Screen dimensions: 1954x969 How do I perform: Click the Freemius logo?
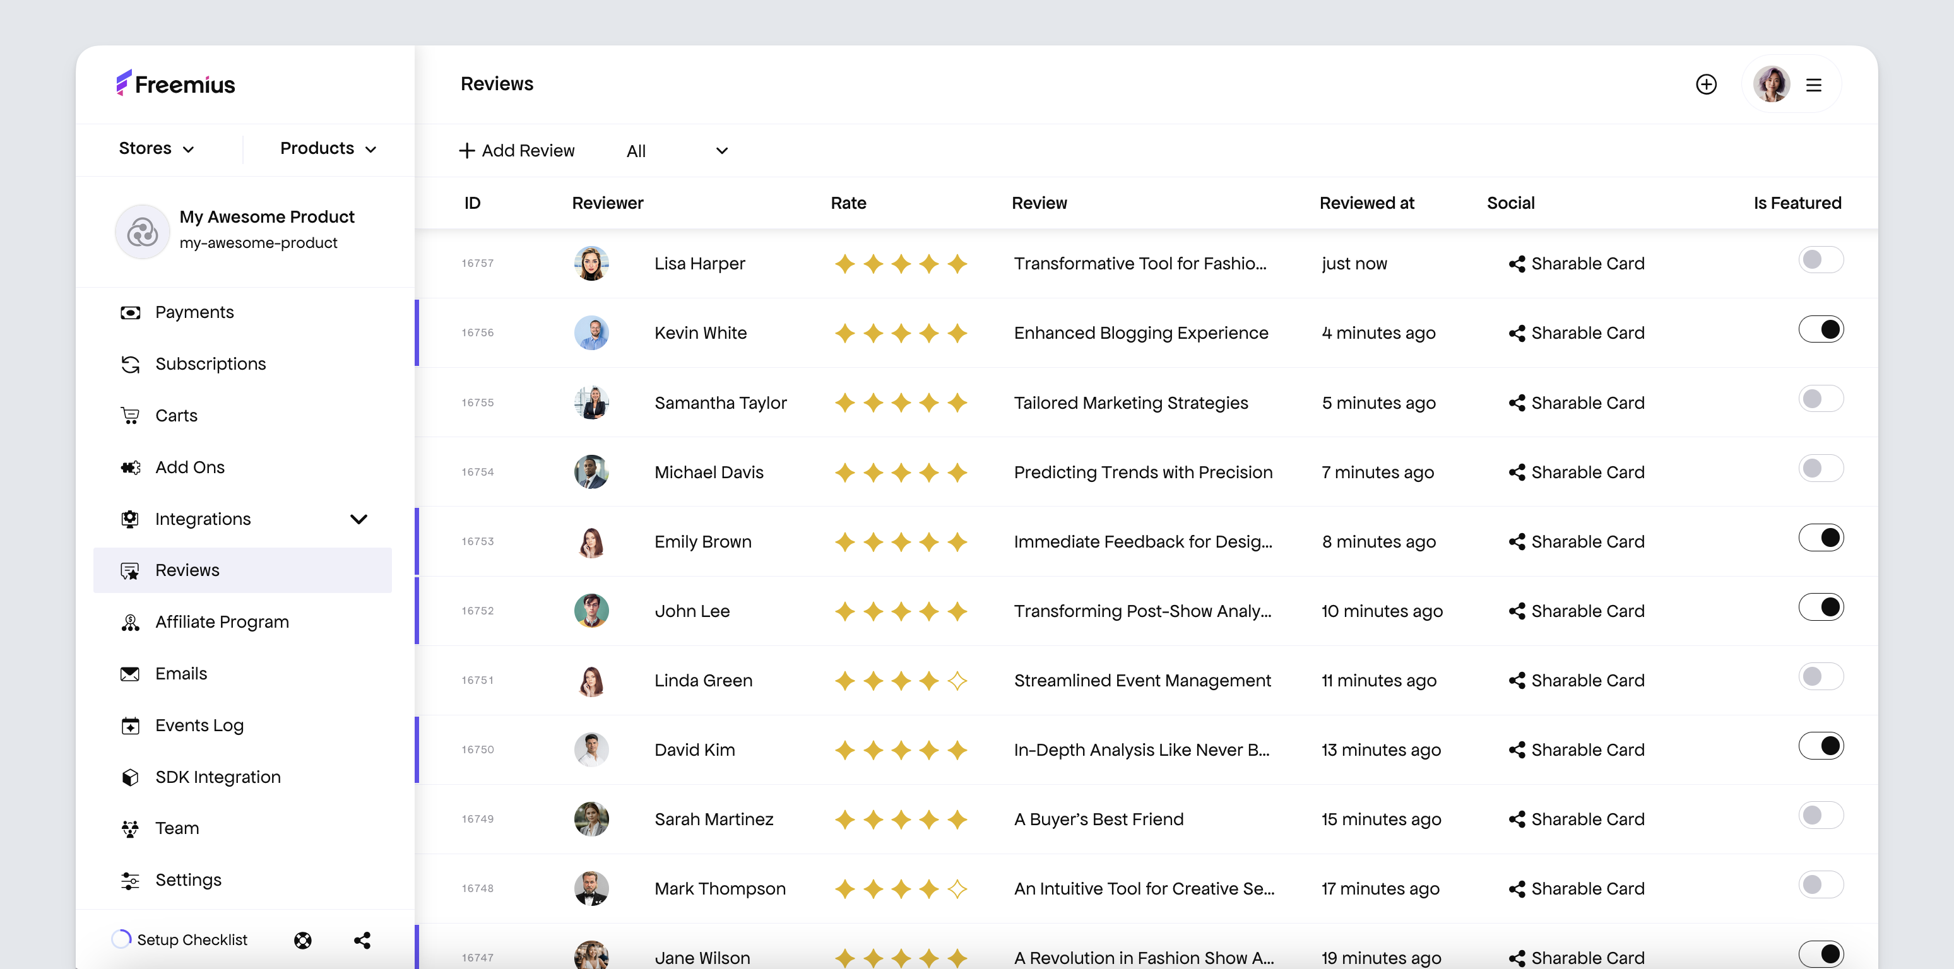click(176, 83)
